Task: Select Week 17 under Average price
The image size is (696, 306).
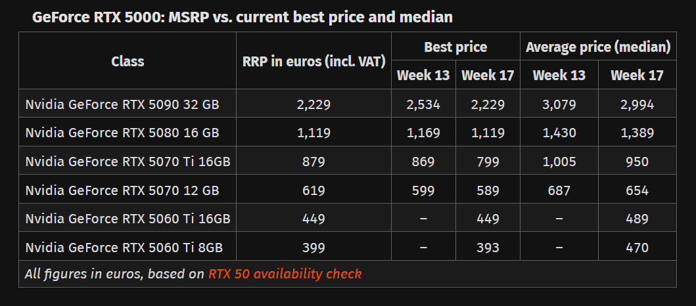Action: (x=637, y=75)
